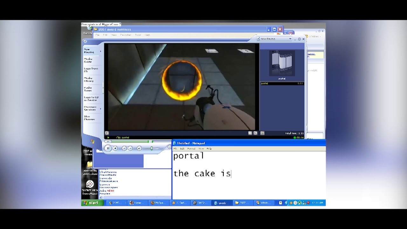Open Notepad's Edit menu
The height and width of the screenshot is (229, 407).
182,149
